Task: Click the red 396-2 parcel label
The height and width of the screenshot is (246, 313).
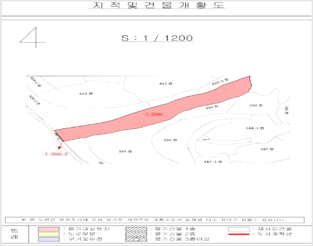Action: (x=56, y=154)
